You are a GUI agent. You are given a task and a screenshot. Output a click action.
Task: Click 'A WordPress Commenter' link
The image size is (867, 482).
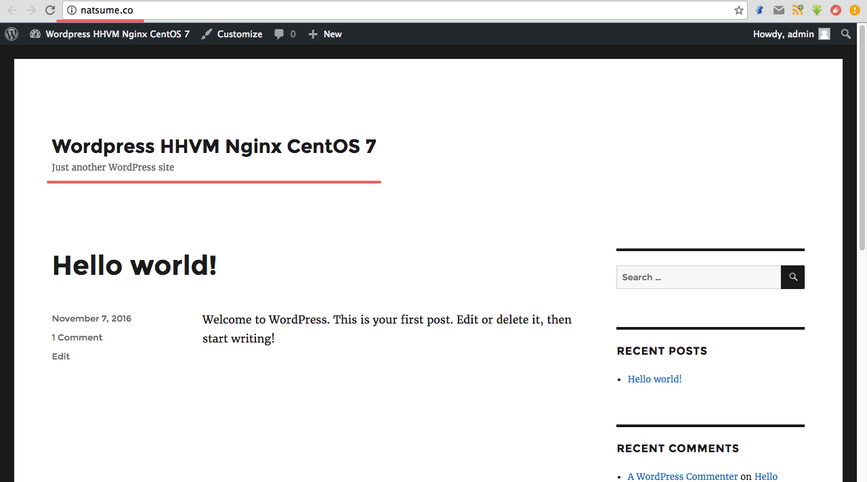pyautogui.click(x=683, y=477)
